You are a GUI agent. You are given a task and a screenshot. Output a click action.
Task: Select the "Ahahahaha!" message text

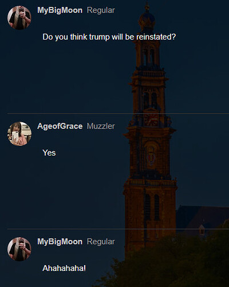(64, 268)
